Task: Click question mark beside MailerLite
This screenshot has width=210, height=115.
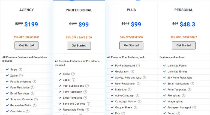Action: click(130, 89)
